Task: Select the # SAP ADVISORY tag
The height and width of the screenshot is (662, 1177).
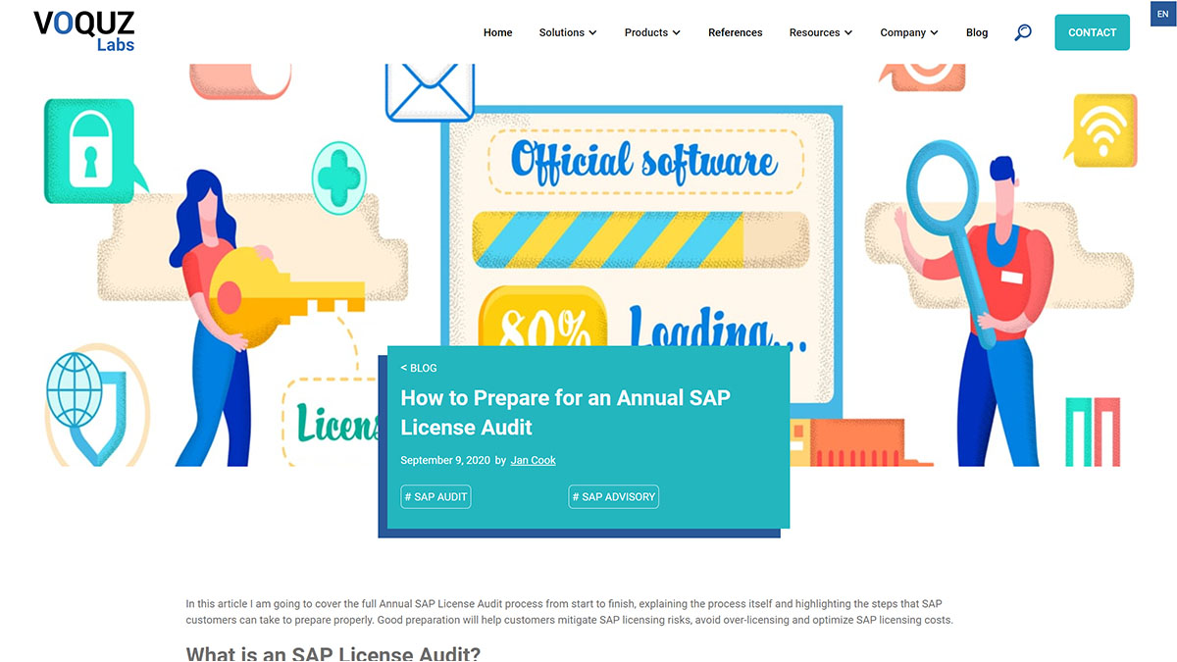Action: tap(613, 496)
